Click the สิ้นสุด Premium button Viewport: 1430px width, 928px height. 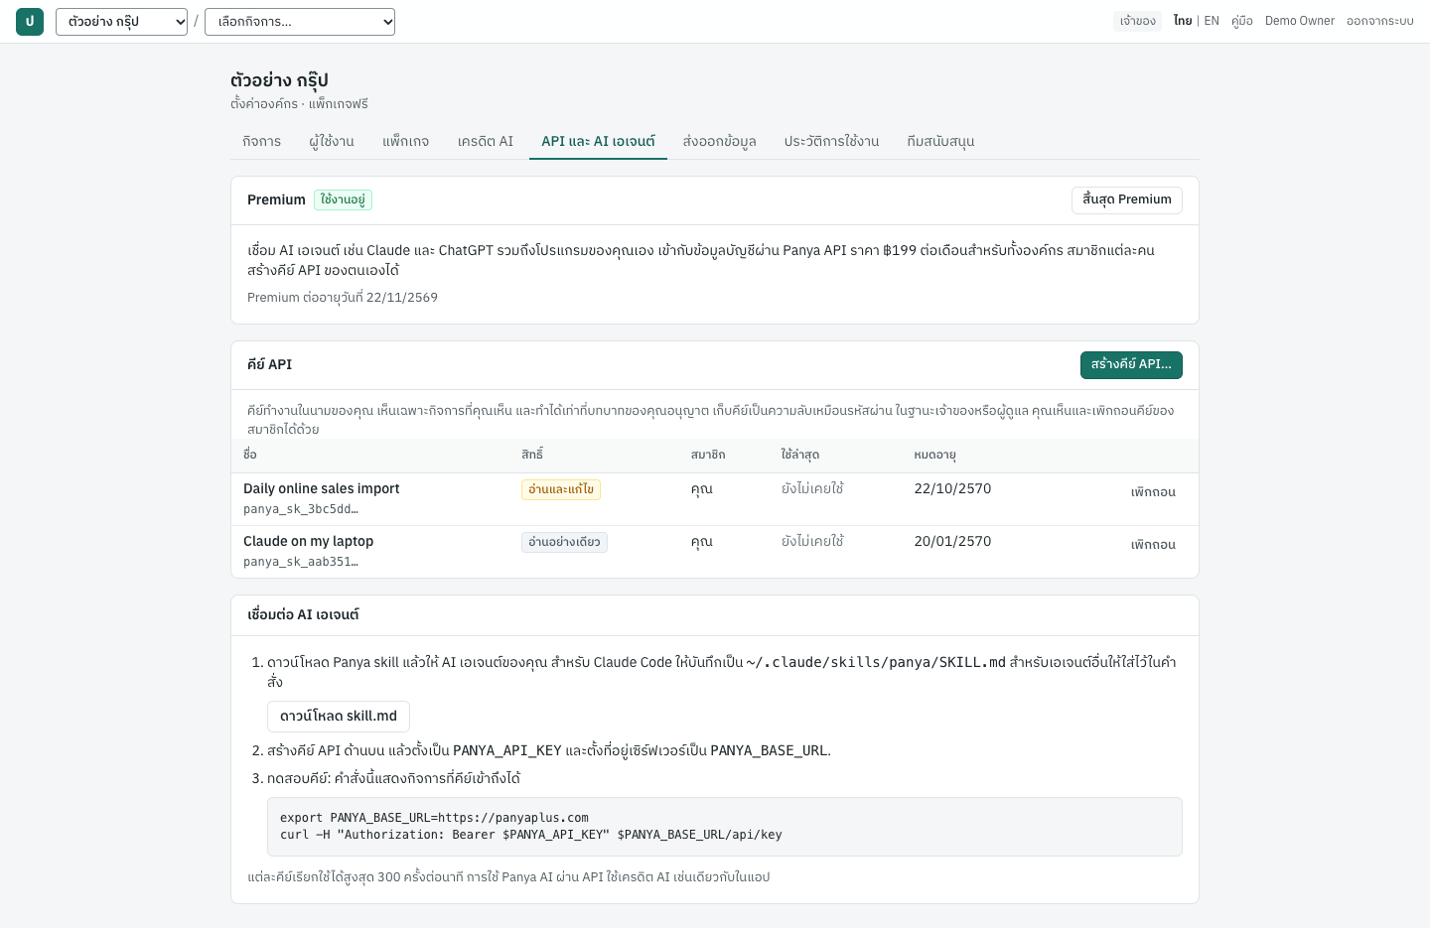(1127, 199)
